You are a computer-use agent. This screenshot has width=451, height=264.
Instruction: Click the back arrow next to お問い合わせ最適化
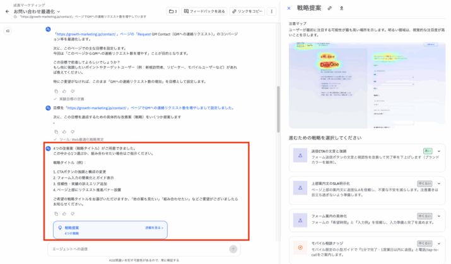[x=7, y=11]
